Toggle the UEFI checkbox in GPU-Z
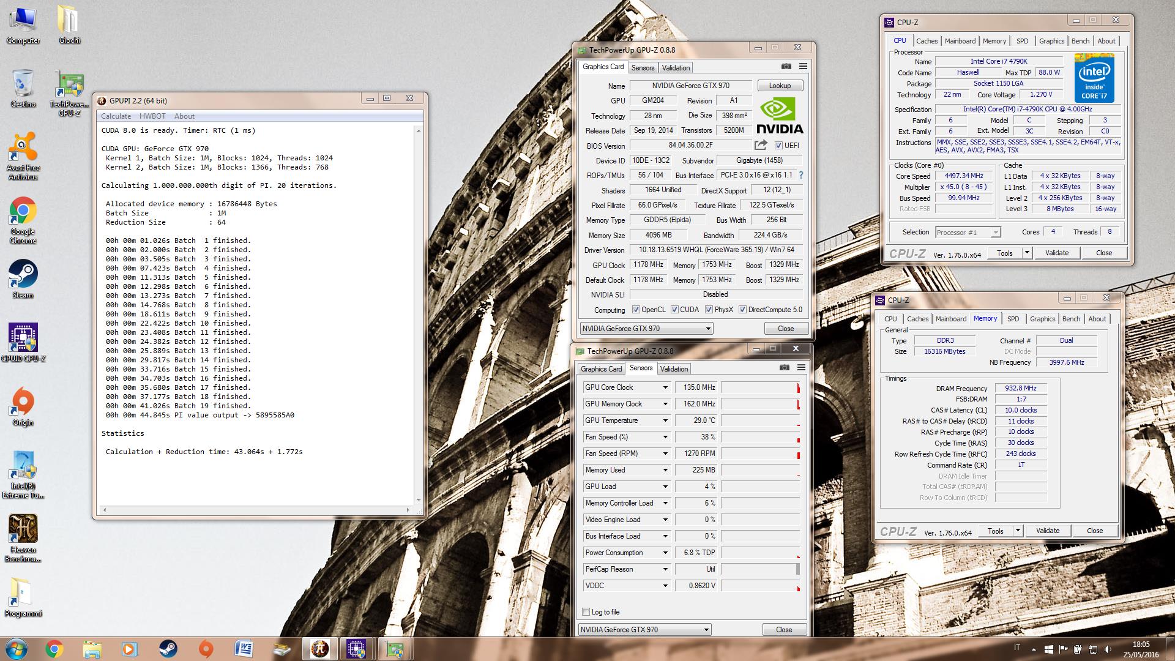The width and height of the screenshot is (1175, 661). click(x=778, y=146)
